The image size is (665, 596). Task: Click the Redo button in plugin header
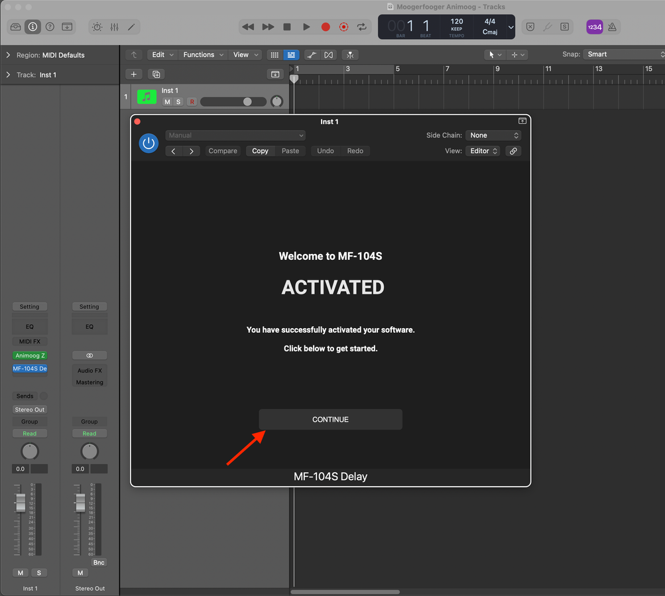[x=355, y=151]
